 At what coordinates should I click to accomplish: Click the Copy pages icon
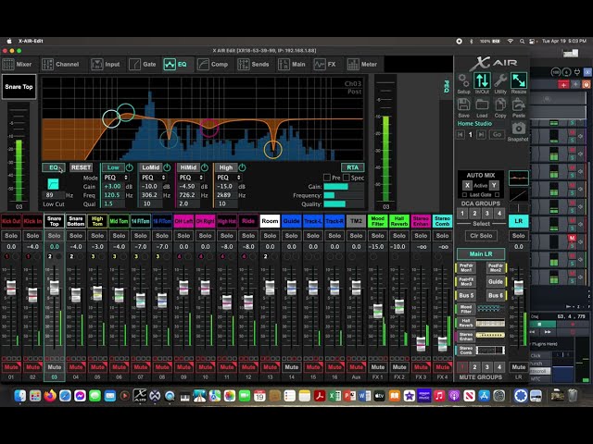(500, 105)
